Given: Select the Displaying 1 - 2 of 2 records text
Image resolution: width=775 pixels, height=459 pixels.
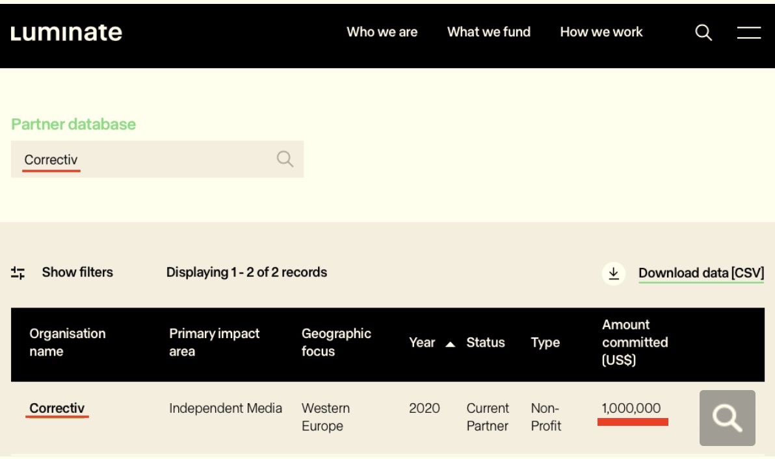Looking at the screenshot, I should pos(246,272).
